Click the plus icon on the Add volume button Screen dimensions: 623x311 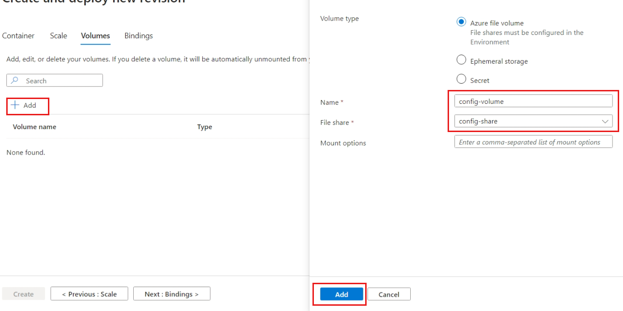(16, 105)
